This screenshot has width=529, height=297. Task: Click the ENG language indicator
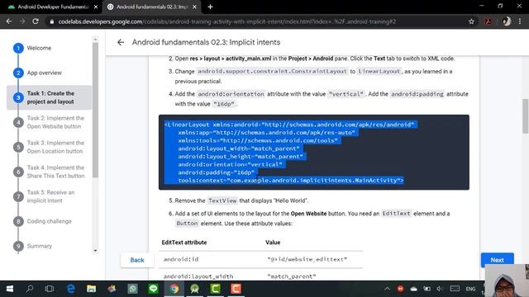[x=470, y=289]
